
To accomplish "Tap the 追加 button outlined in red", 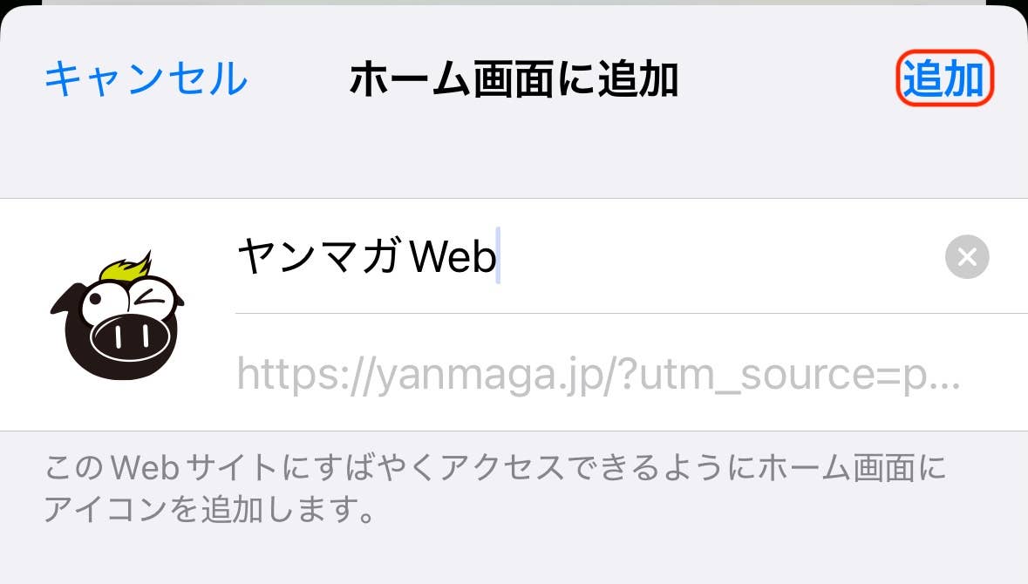I will (x=944, y=78).
